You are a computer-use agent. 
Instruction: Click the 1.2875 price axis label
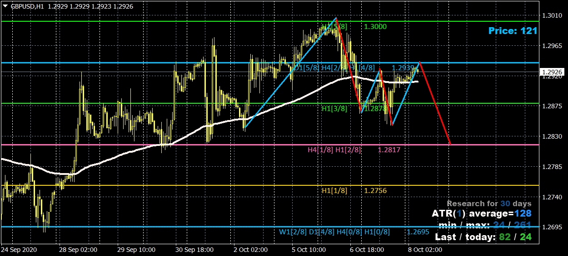pos(552,106)
